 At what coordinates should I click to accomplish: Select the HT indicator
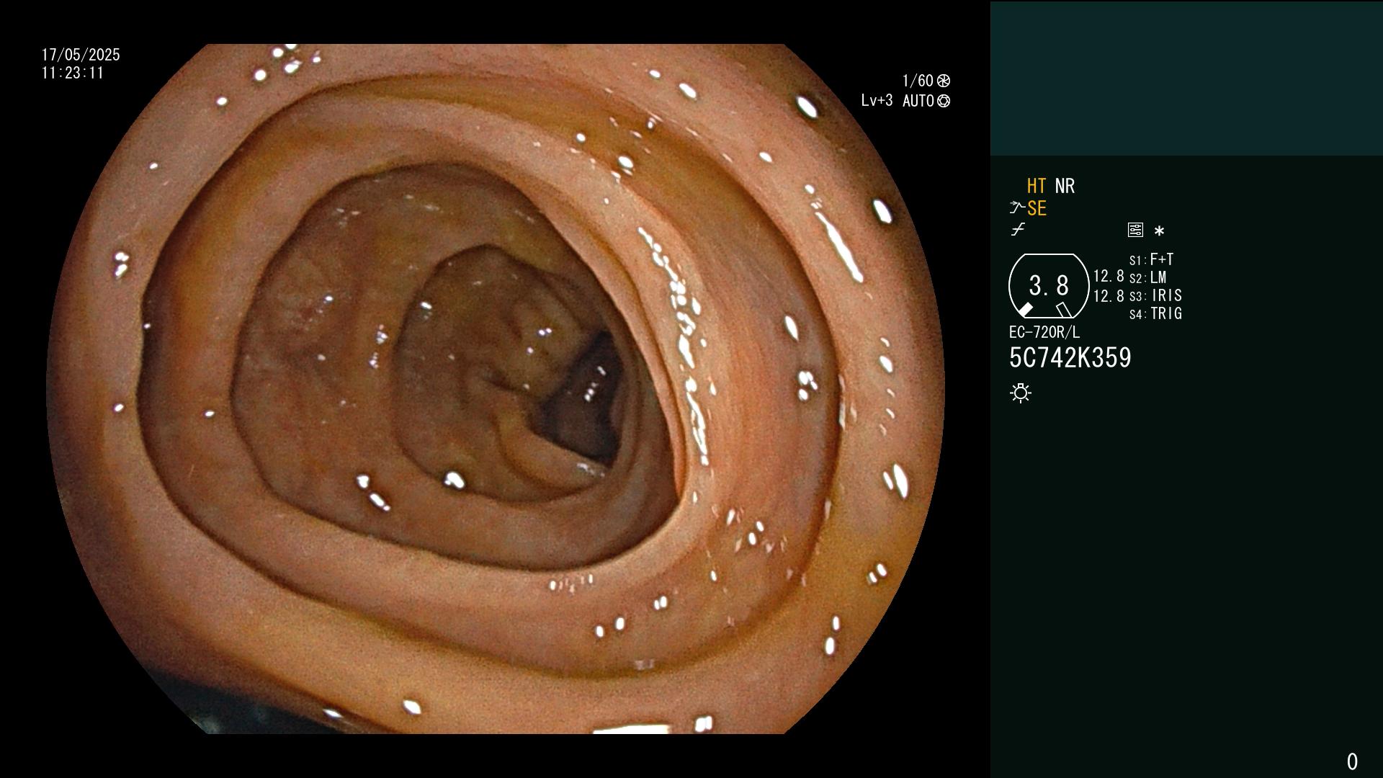point(1037,187)
